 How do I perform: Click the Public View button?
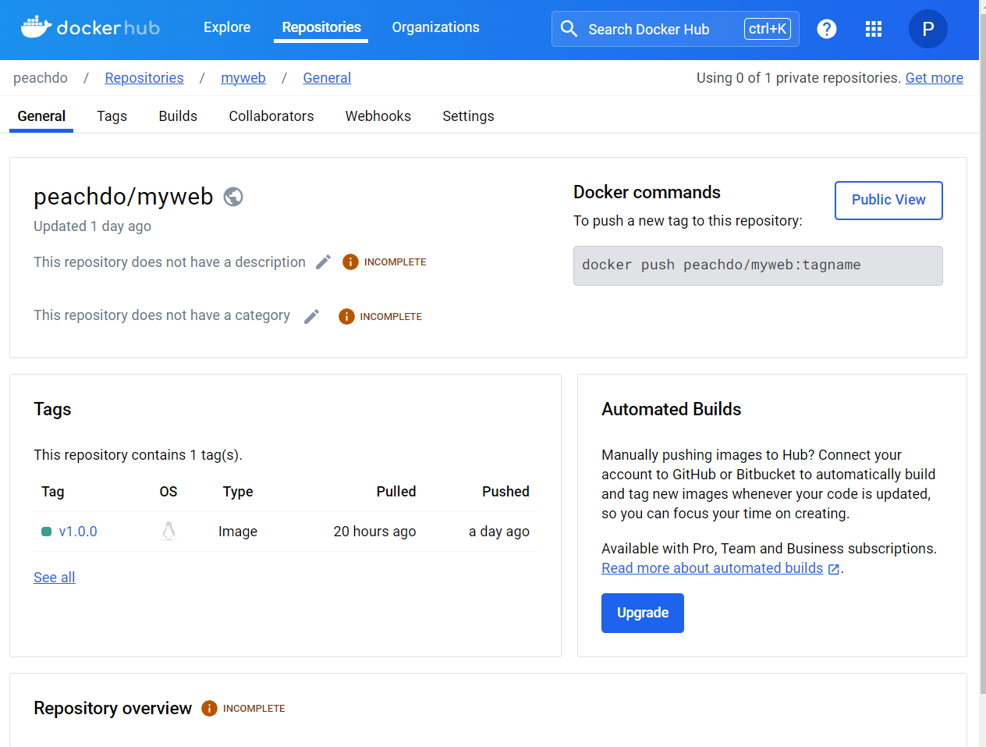pyautogui.click(x=888, y=201)
